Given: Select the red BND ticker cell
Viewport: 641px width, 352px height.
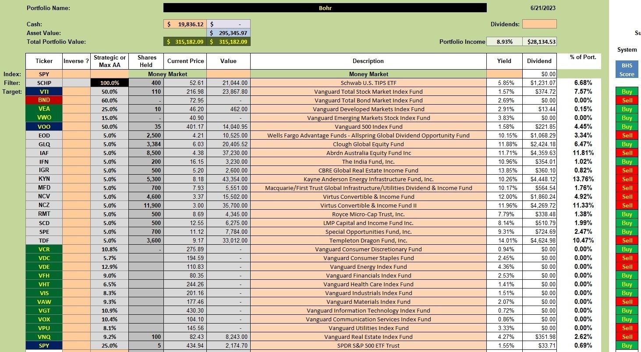Looking at the screenshot, I should pos(44,100).
